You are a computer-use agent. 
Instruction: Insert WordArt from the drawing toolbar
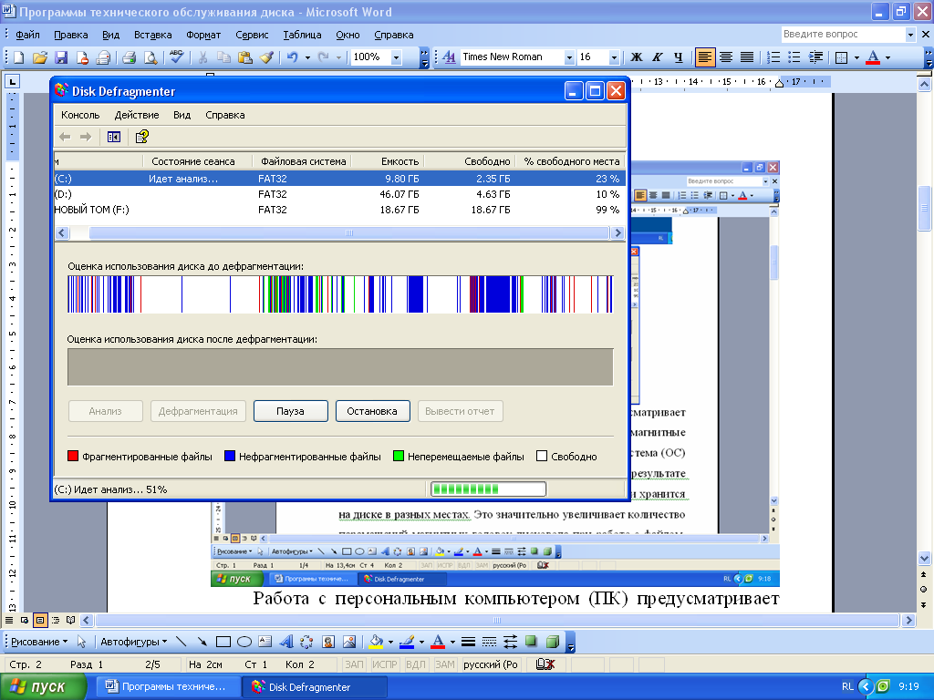pyautogui.click(x=285, y=641)
